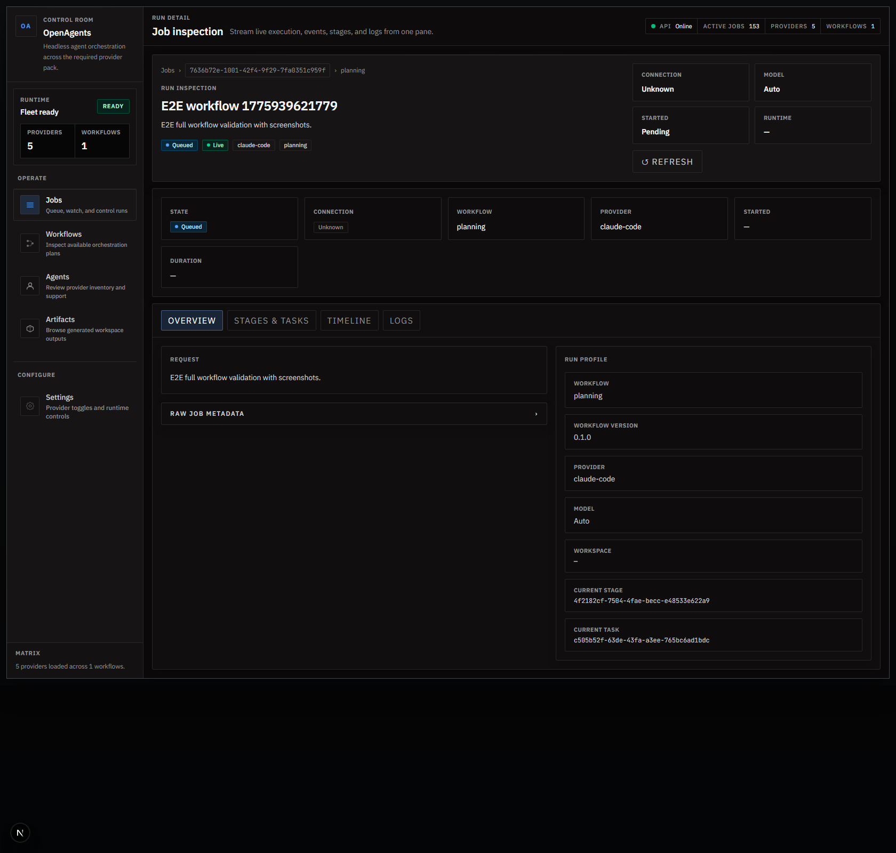Click API Online status indicator

point(671,26)
